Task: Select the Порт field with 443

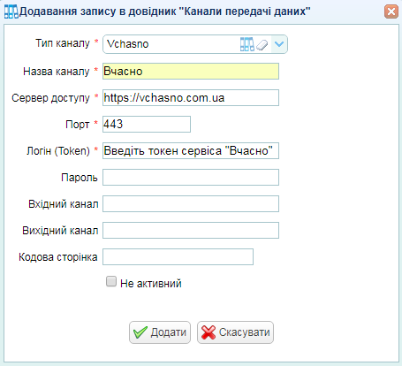Action: click(x=147, y=124)
